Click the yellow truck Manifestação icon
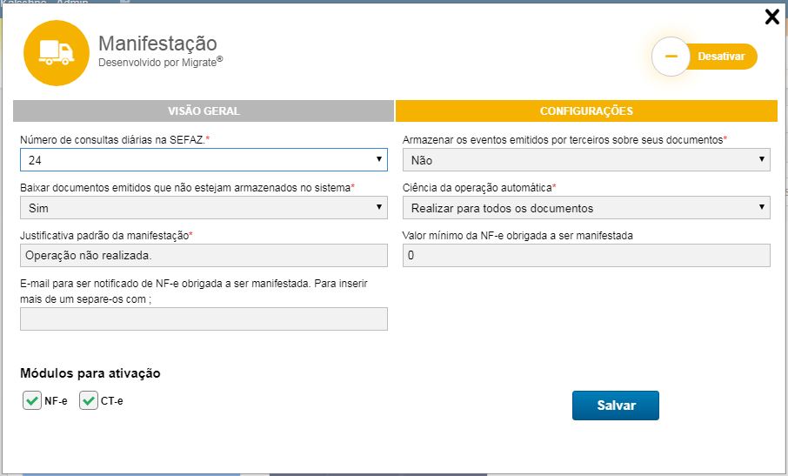The image size is (788, 476). pos(57,53)
